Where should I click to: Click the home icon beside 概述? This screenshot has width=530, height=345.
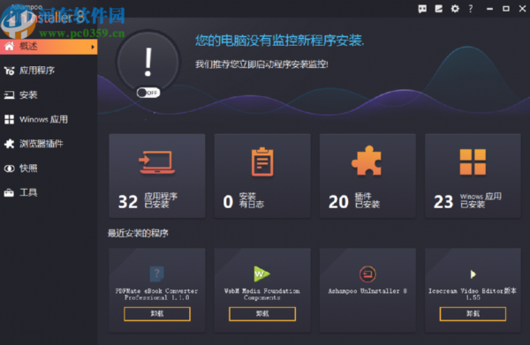[9, 46]
